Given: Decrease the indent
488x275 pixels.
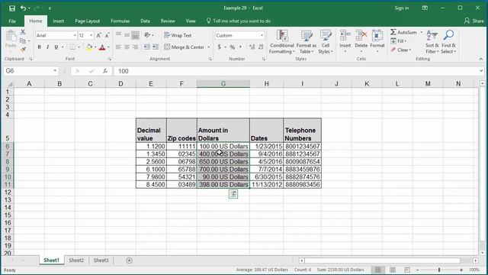Looking at the screenshot, I should (146, 47).
